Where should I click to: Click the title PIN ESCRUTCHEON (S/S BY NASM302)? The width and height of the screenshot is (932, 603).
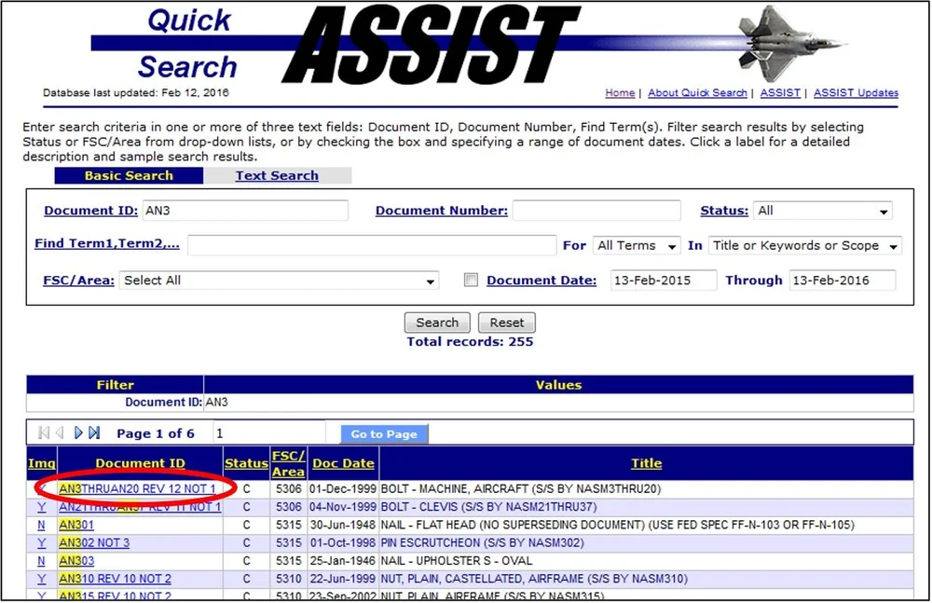point(482,543)
